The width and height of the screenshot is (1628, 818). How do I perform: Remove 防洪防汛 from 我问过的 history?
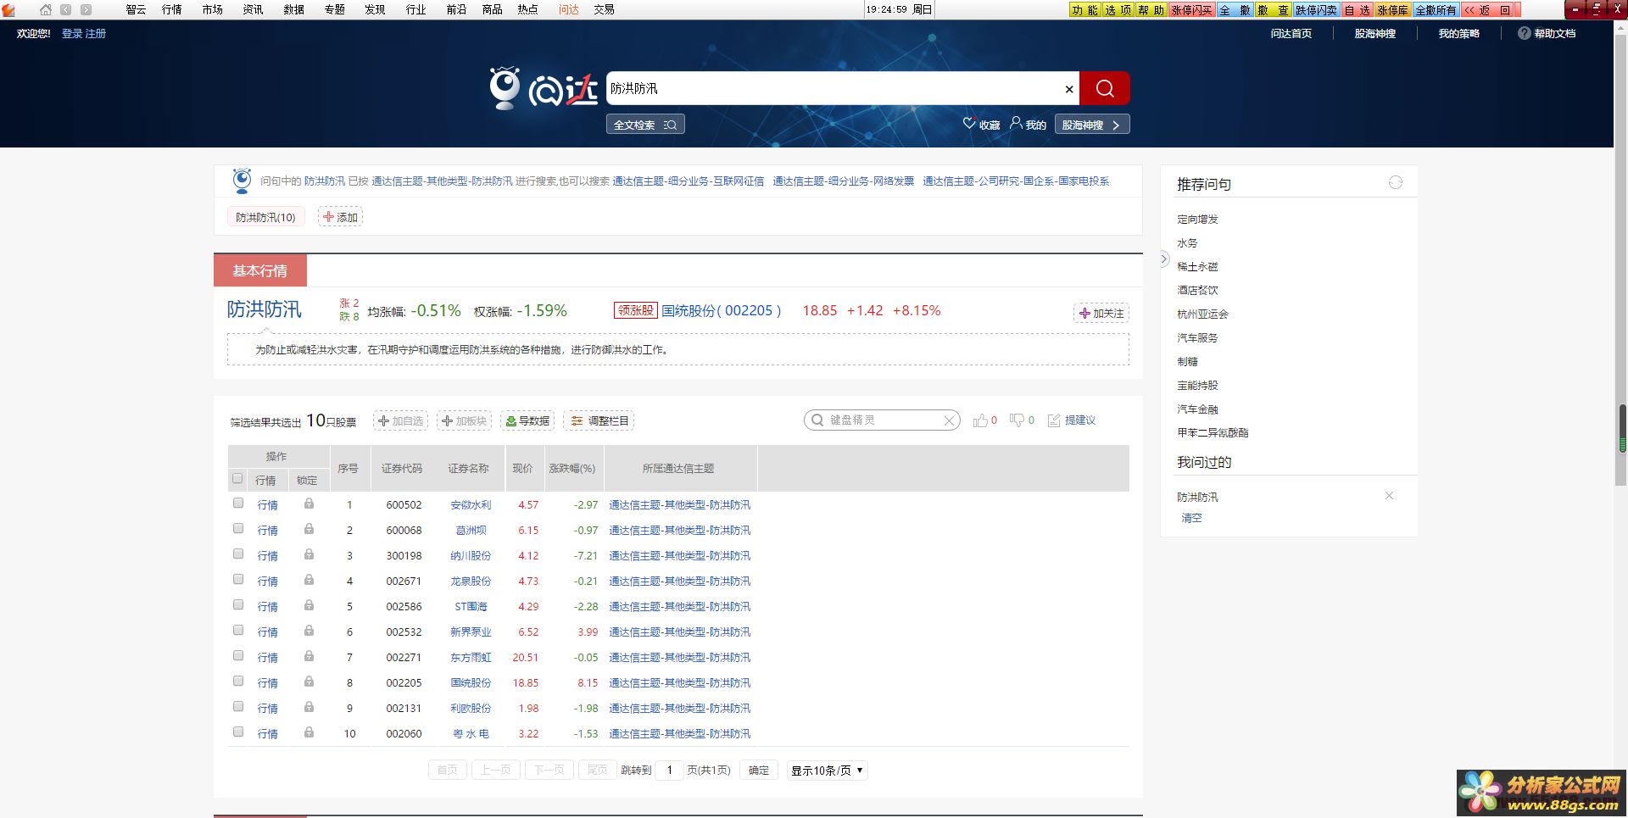tap(1389, 496)
